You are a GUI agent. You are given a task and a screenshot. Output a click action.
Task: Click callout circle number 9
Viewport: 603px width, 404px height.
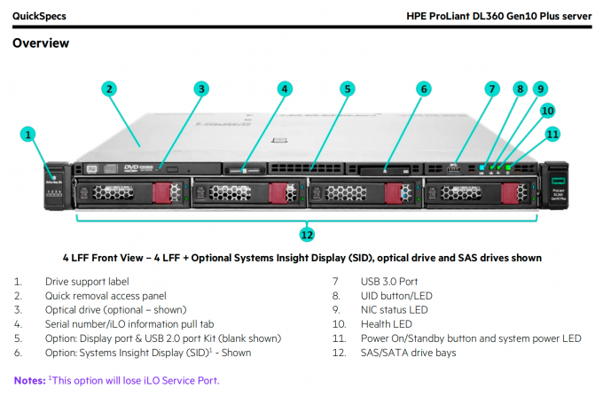pos(540,89)
